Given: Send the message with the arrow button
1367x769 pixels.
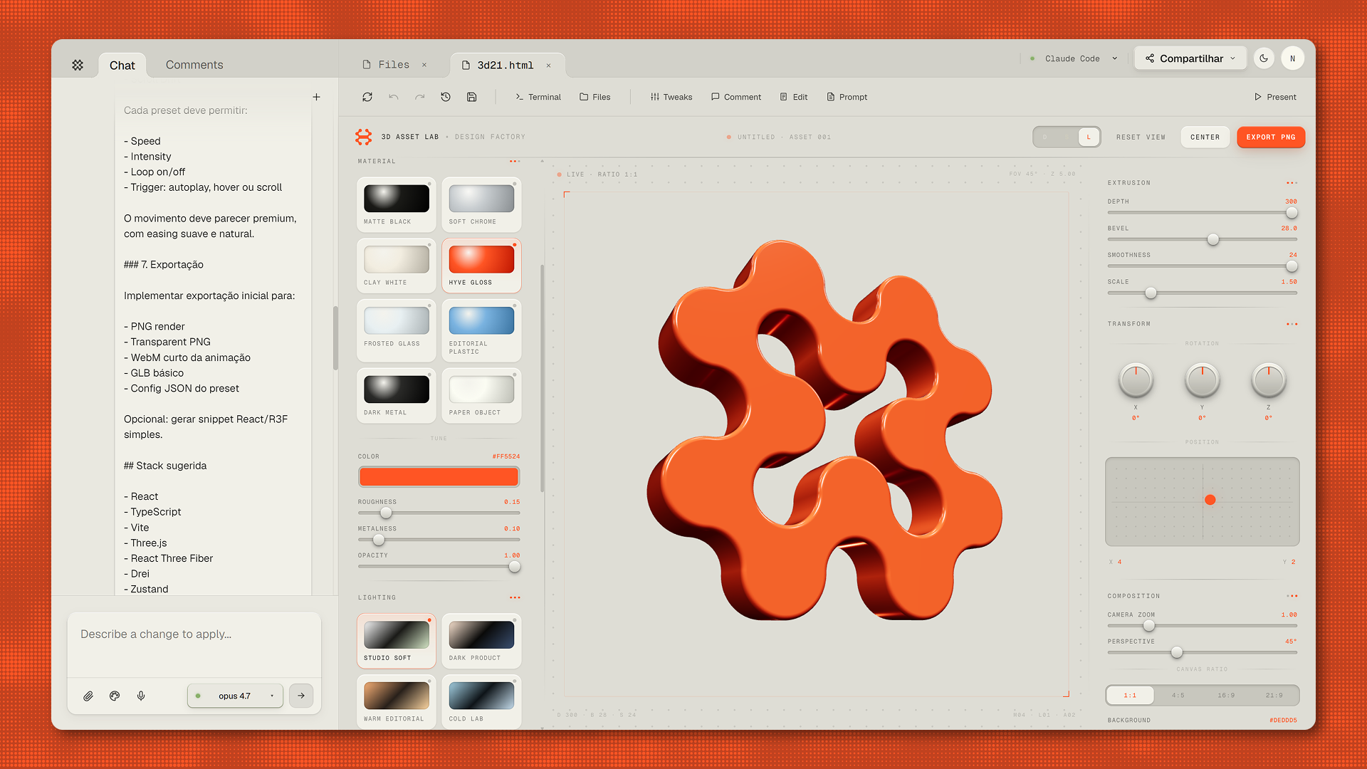Looking at the screenshot, I should [301, 696].
